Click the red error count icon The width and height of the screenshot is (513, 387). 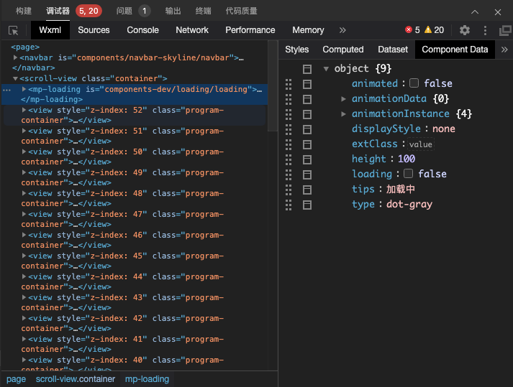click(x=409, y=30)
